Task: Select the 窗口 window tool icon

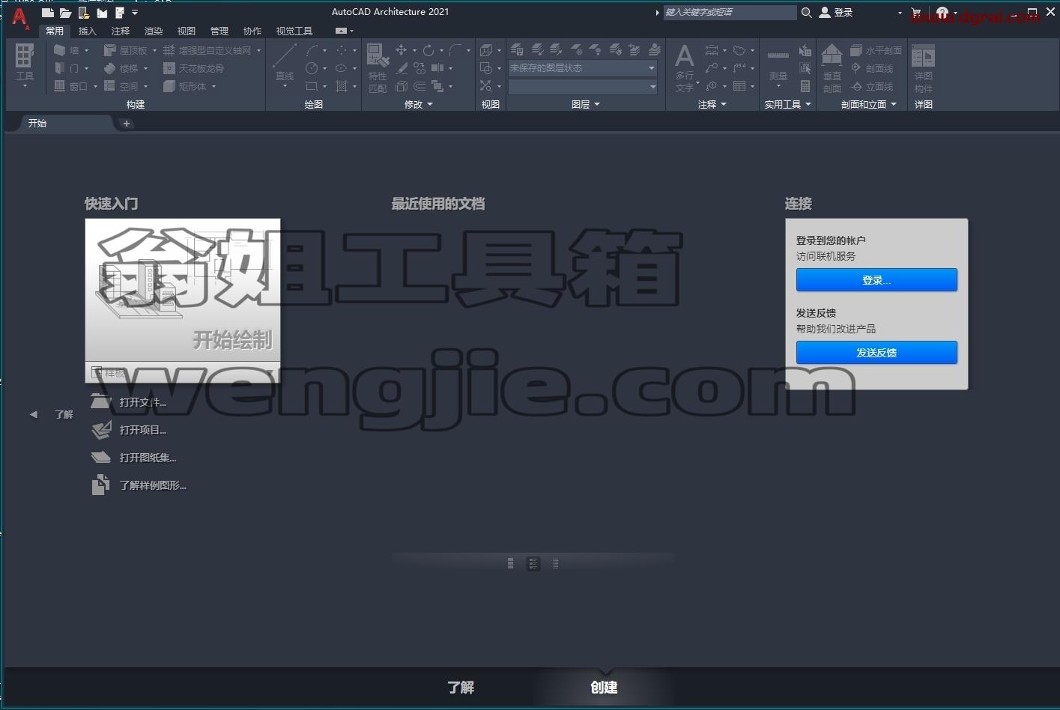Action: pyautogui.click(x=61, y=86)
